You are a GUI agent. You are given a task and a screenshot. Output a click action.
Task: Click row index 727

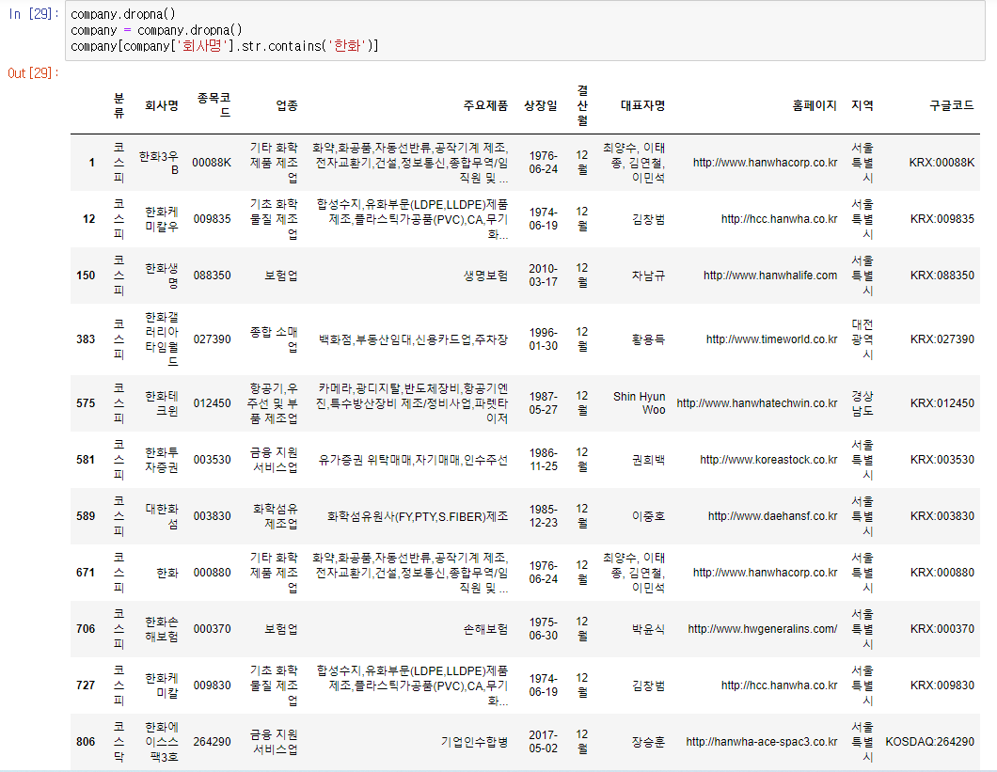click(86, 685)
